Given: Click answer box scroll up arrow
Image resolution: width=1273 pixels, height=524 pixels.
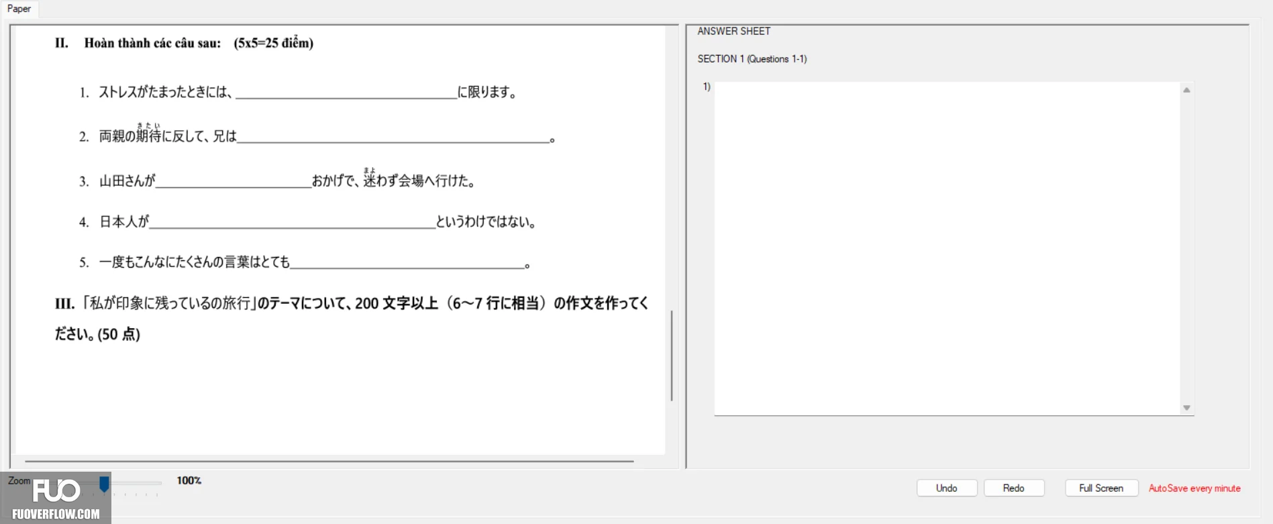Looking at the screenshot, I should point(1186,90).
